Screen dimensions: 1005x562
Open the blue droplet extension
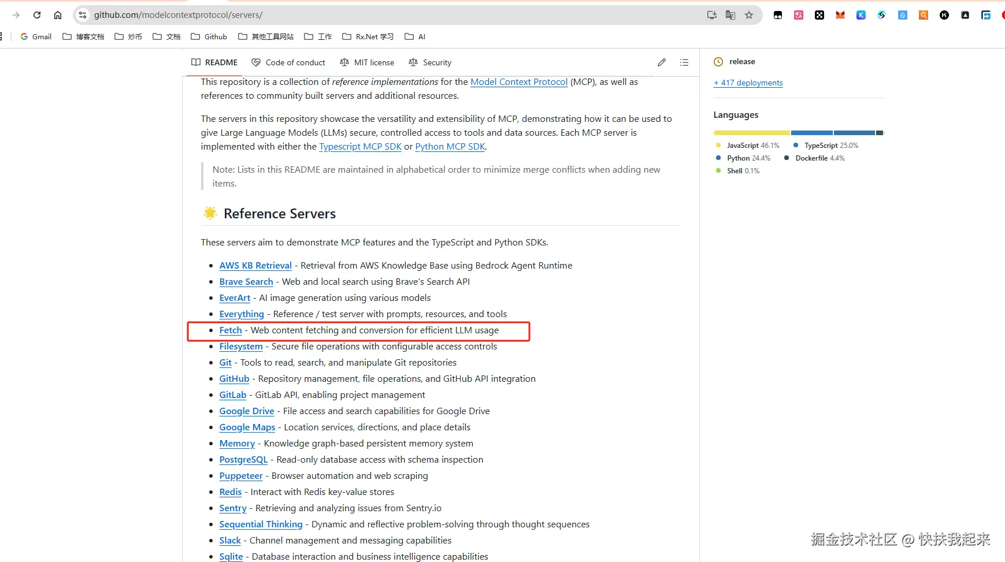point(903,15)
